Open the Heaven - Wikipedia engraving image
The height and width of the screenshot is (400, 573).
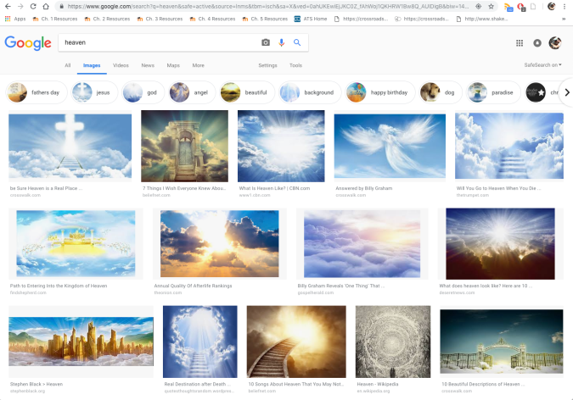[x=393, y=342]
